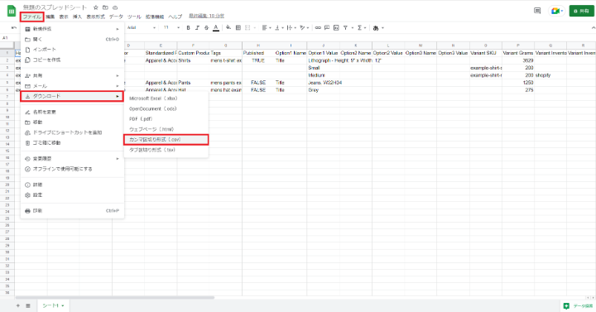This screenshot has width=596, height=312.
Task: Click the Google Sheets logo icon
Action: [12, 10]
